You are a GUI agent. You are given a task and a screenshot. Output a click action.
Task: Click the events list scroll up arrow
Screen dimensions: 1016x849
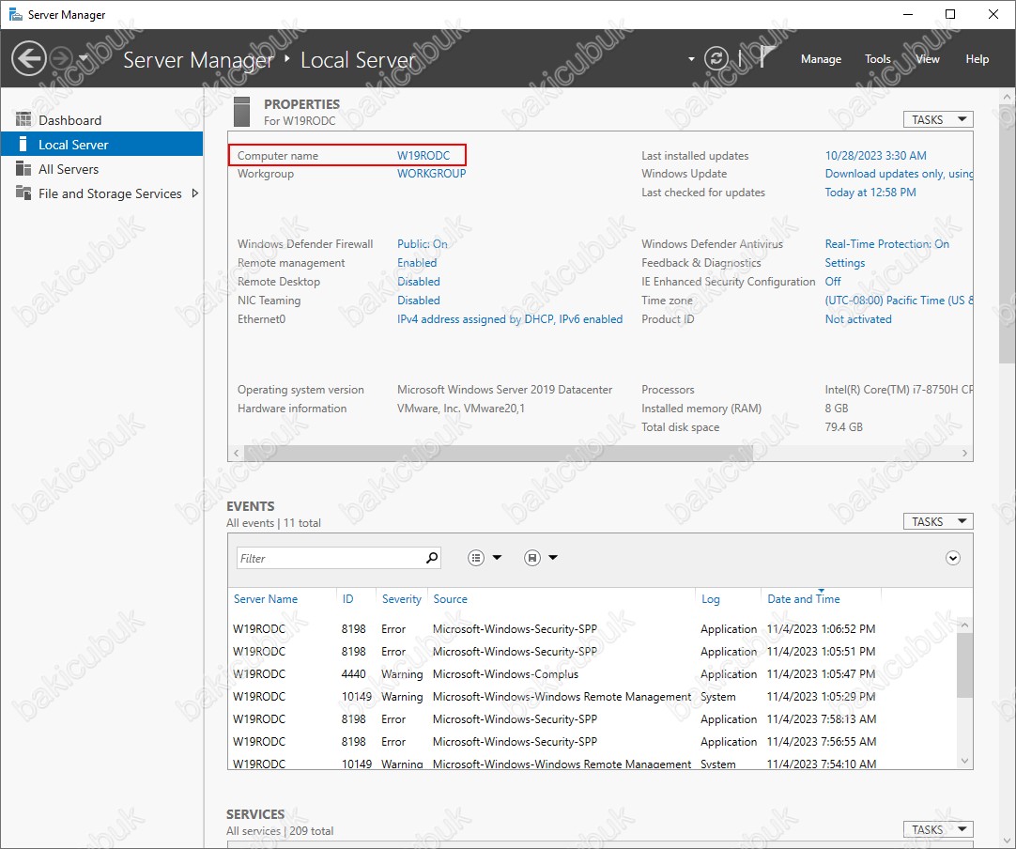[964, 625]
